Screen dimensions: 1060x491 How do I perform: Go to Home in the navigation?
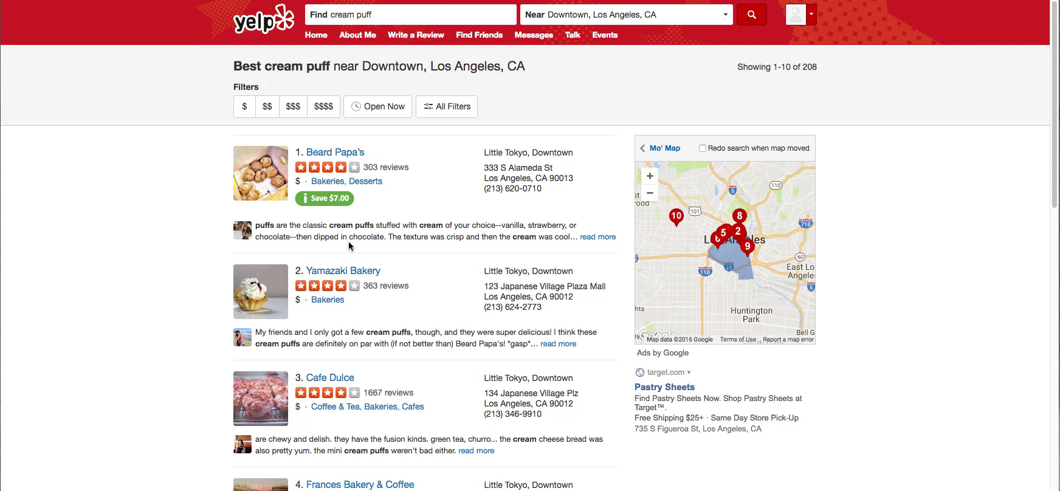point(316,35)
